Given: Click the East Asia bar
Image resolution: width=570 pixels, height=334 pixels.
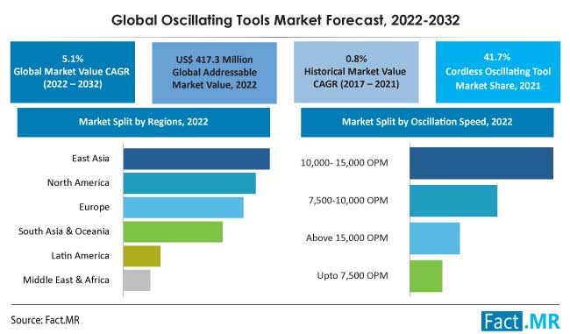Looking at the screenshot, I should [x=196, y=159].
